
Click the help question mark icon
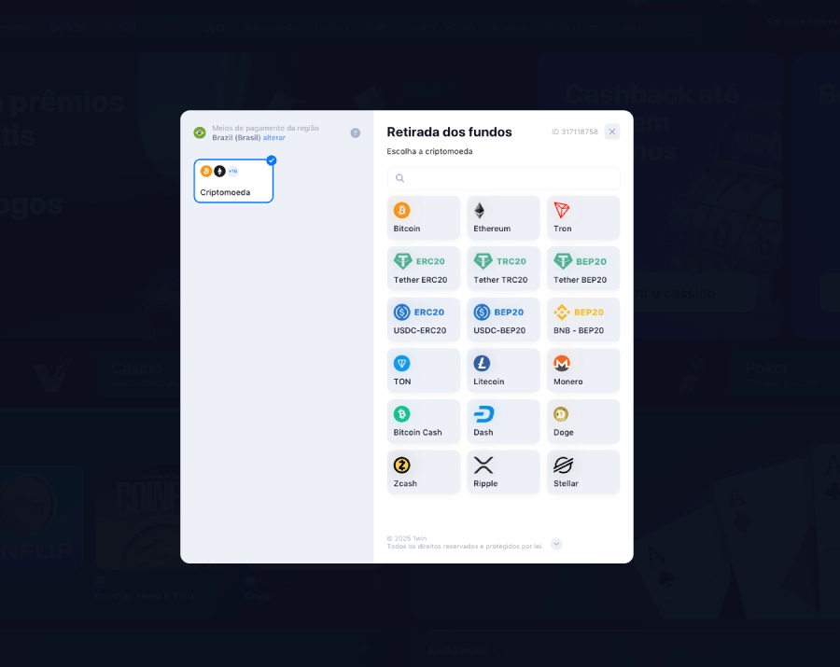coord(356,132)
